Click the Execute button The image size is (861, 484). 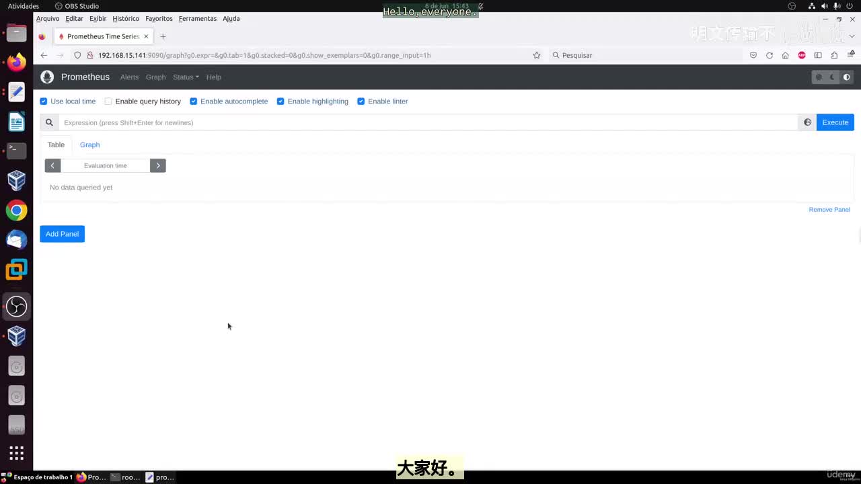[x=835, y=122]
